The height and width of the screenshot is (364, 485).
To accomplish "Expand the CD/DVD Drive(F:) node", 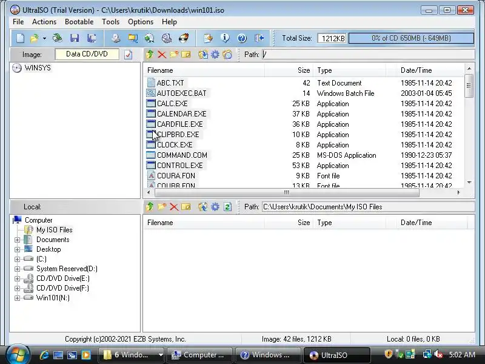I will (18, 289).
